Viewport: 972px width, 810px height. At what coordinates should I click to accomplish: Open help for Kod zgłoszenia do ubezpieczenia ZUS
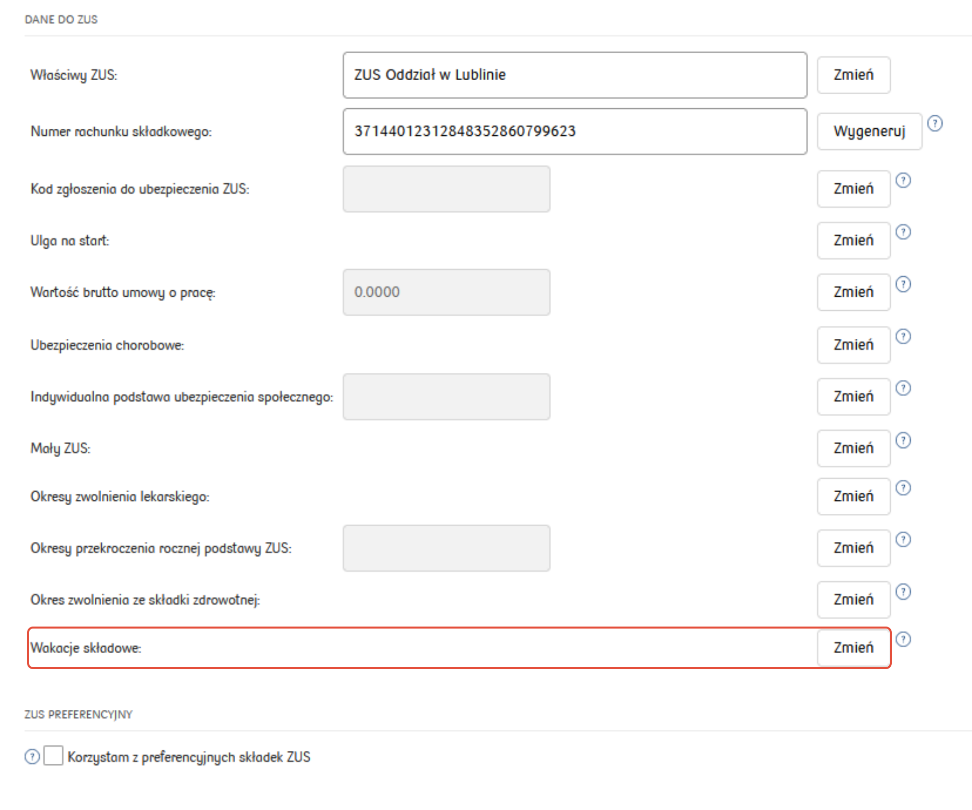click(903, 180)
